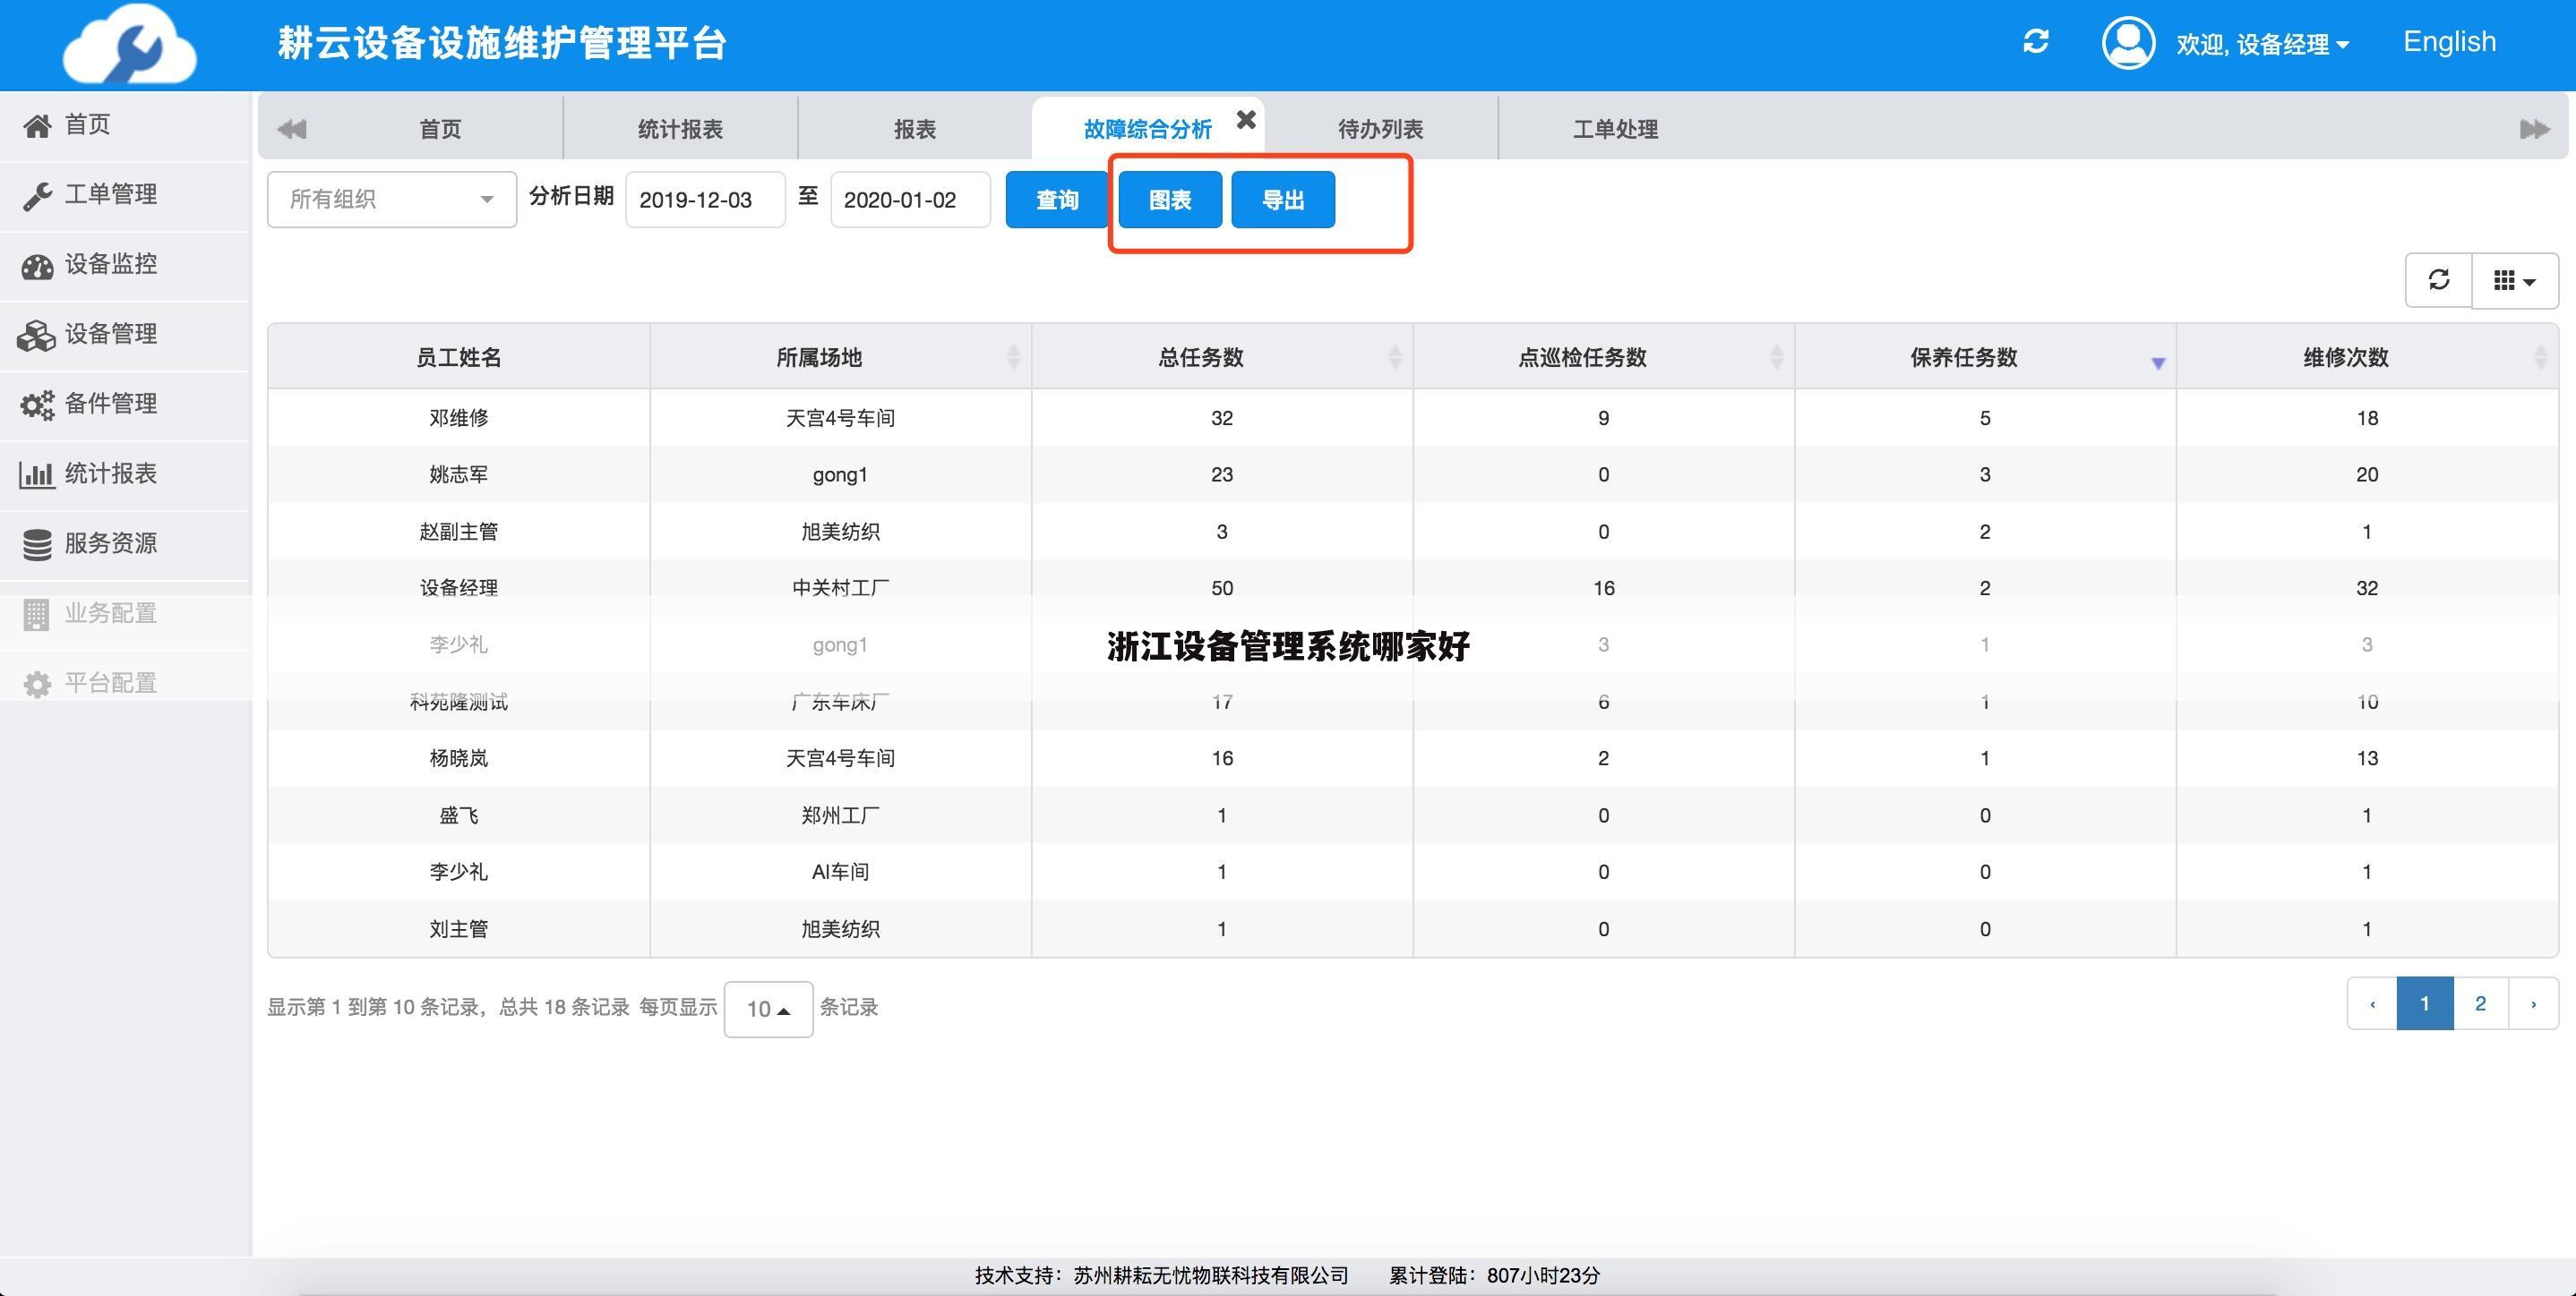Open 业务配置 in the sidebar
This screenshot has width=2576, height=1296.
(125, 615)
